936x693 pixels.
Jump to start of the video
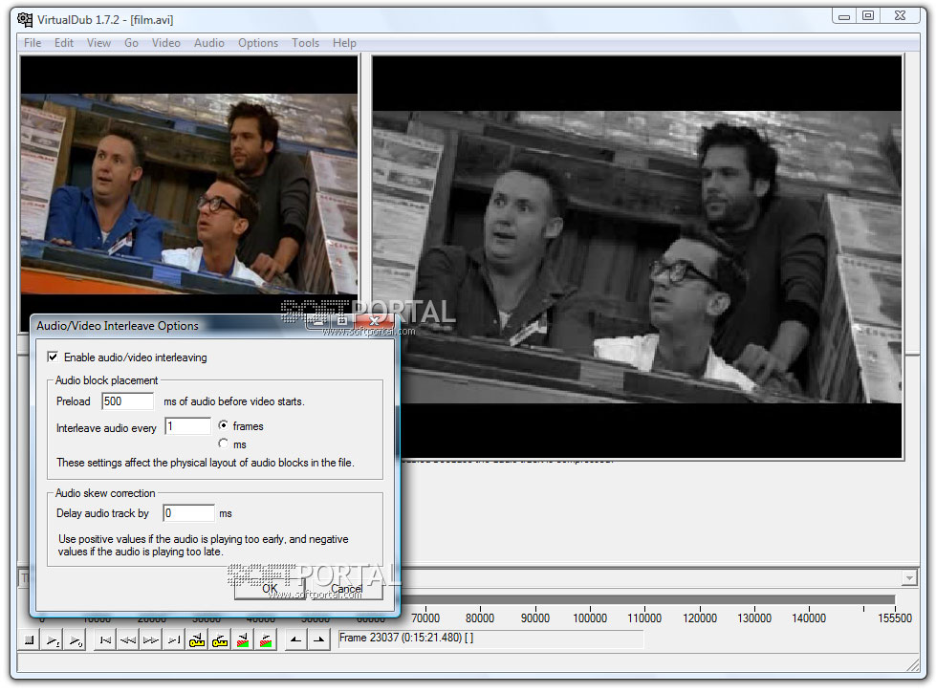104,640
